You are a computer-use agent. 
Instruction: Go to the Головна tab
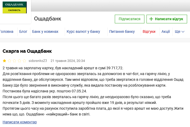6,31
